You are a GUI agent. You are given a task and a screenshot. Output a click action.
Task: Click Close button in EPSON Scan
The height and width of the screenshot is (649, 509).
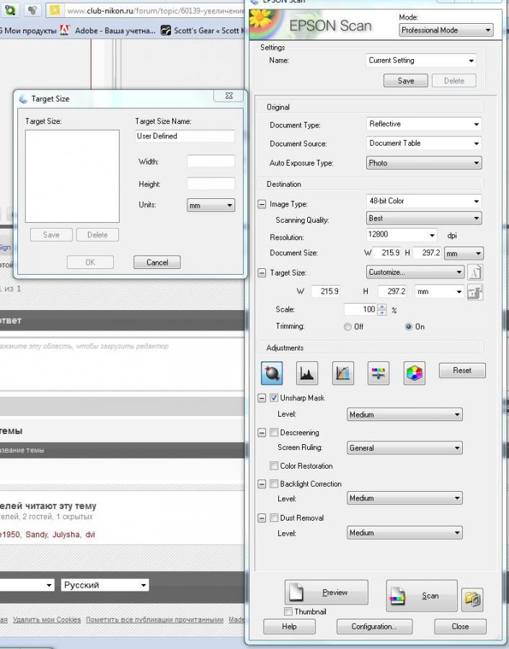coord(460,626)
